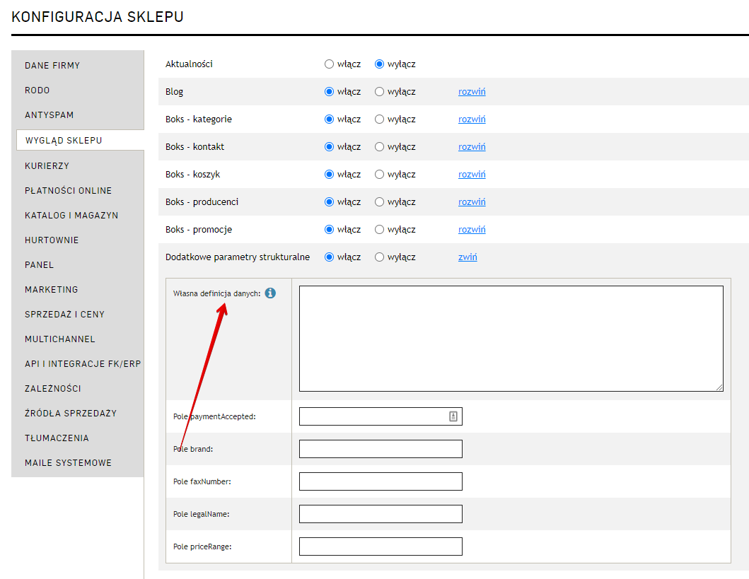Expand Blog settings via rozwiń
Viewport: 749px width, 579px height.
(472, 92)
